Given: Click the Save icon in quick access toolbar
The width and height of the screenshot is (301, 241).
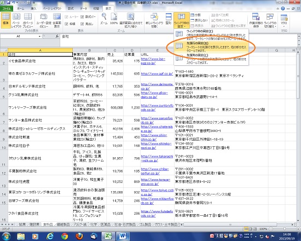Looking at the screenshot, I should tap(8, 3).
